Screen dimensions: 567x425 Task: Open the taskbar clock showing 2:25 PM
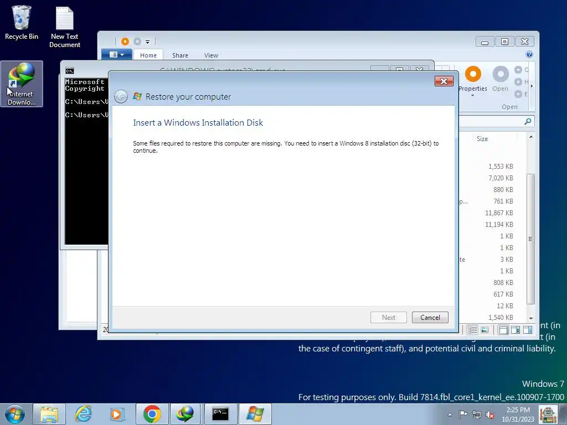pyautogui.click(x=518, y=414)
